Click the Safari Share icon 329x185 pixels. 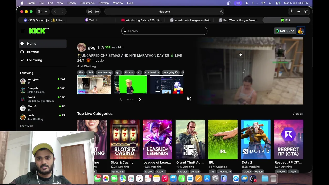[291, 12]
